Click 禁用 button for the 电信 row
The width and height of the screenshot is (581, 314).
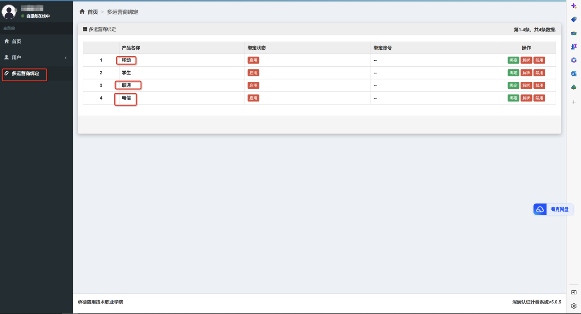[539, 98]
